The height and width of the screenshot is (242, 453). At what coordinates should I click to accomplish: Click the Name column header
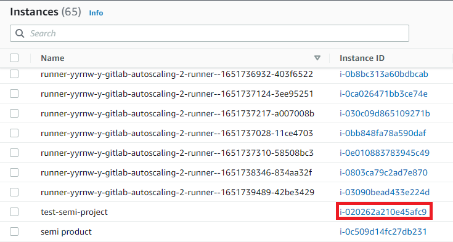(52, 58)
